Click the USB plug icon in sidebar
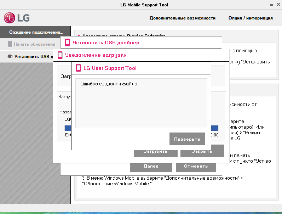Screen dimensions: 282x214 click(10, 56)
